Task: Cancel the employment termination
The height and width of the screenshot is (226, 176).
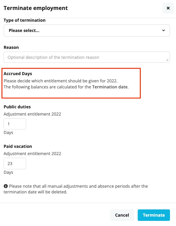Action: pyautogui.click(x=122, y=215)
